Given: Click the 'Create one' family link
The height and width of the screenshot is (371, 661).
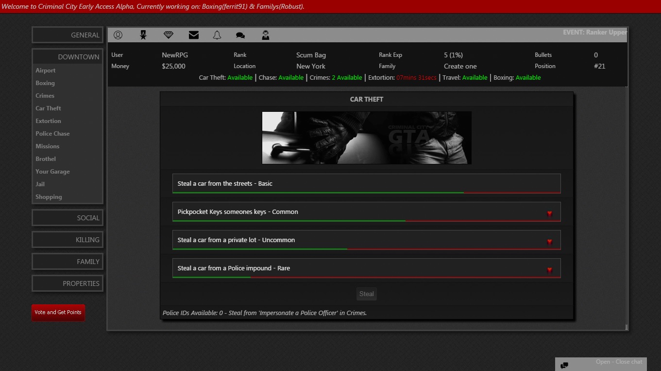Looking at the screenshot, I should point(460,66).
